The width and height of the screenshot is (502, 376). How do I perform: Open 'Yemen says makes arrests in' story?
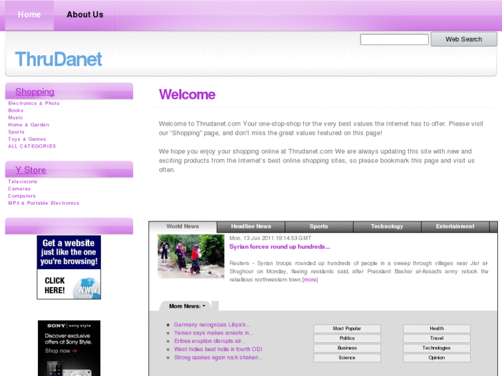pos(213,333)
